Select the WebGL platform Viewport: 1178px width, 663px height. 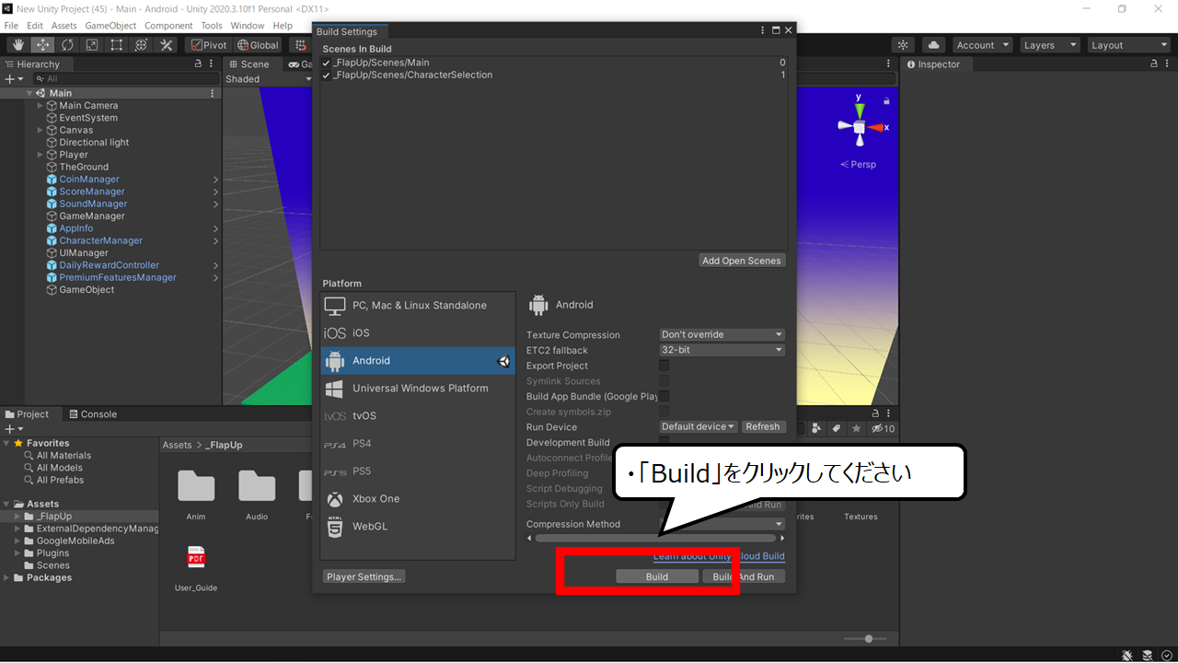coord(418,527)
